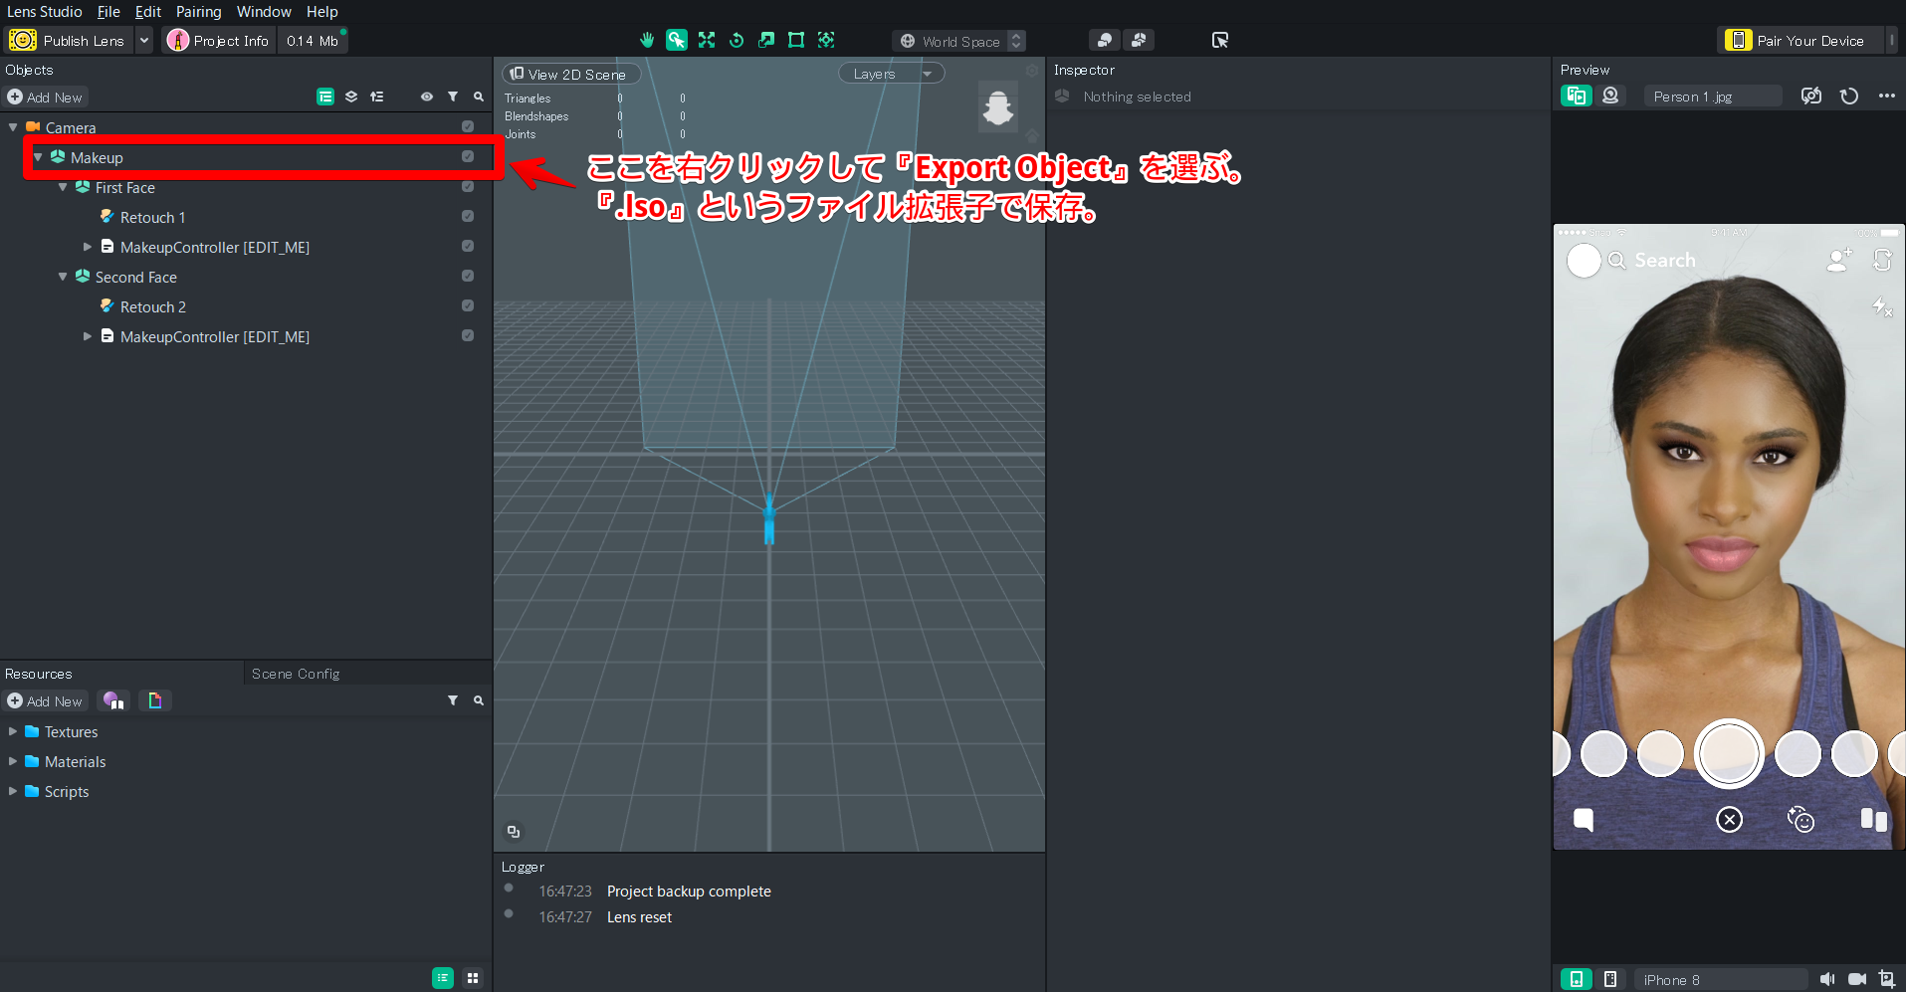1906x992 pixels.
Task: Expand the Textures folder
Action: pyautogui.click(x=13, y=731)
